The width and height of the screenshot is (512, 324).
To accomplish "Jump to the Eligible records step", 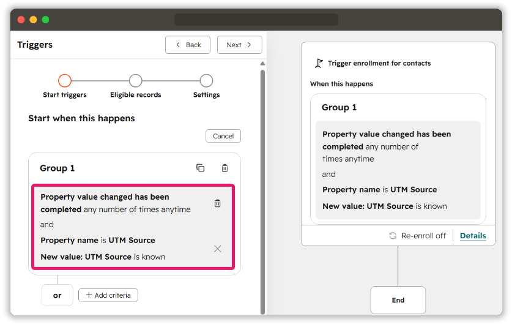I will [136, 80].
